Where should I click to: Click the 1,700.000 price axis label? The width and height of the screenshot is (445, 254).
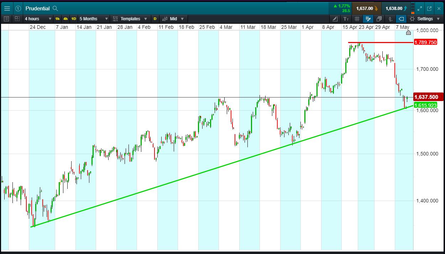(427, 69)
